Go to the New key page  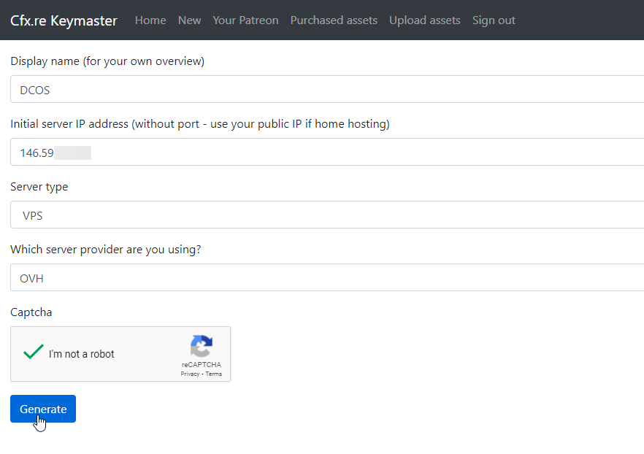coord(189,20)
